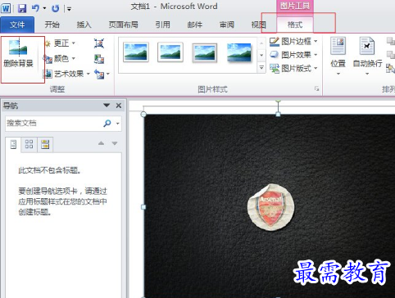395x298 pixels.
Task: Open the Navigation pane options dropdown
Action: (x=107, y=106)
